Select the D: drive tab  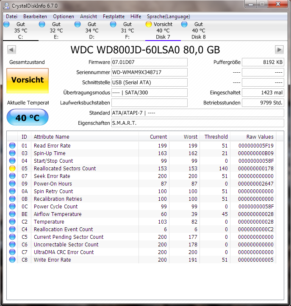pos(92,30)
